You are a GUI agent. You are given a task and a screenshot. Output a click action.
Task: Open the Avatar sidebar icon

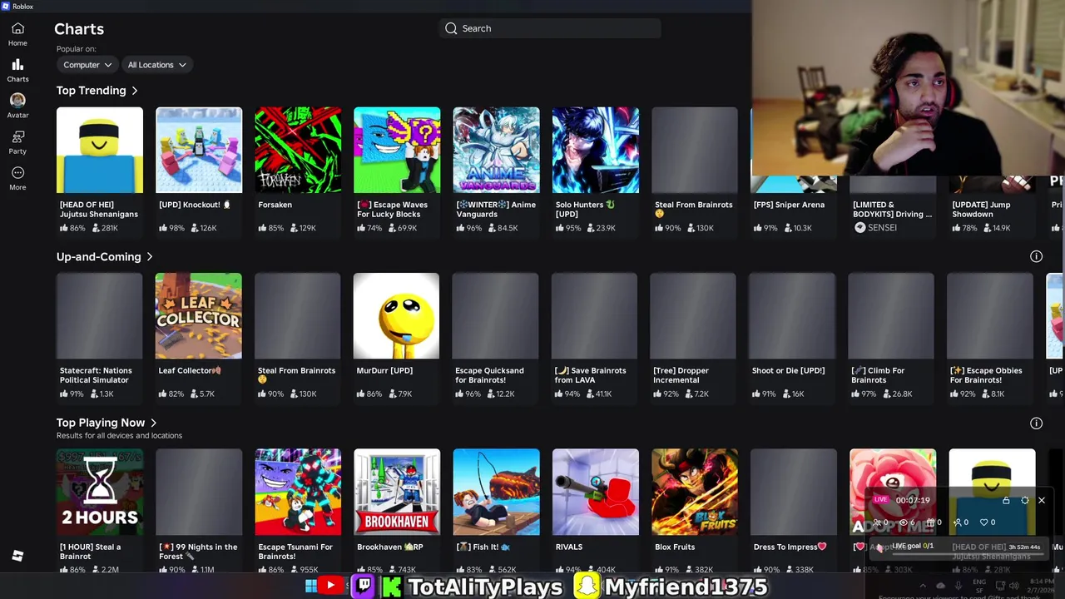(x=17, y=100)
